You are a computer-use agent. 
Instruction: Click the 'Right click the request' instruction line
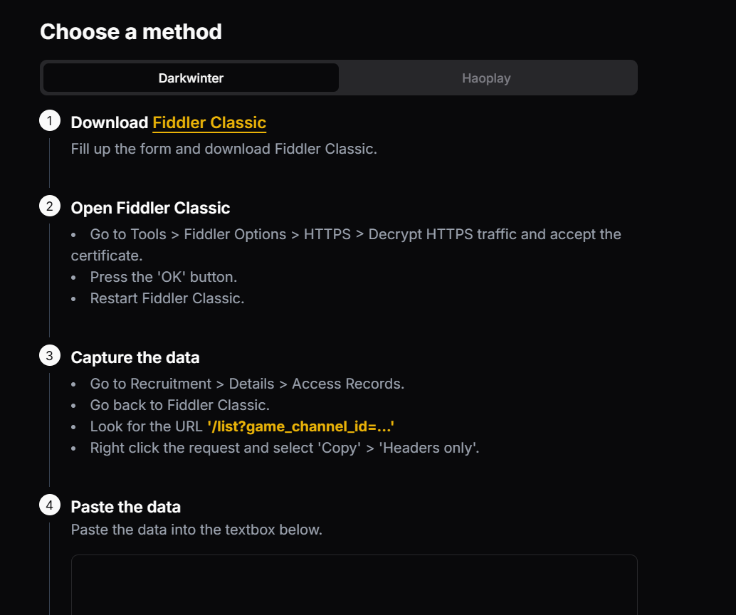tap(285, 448)
